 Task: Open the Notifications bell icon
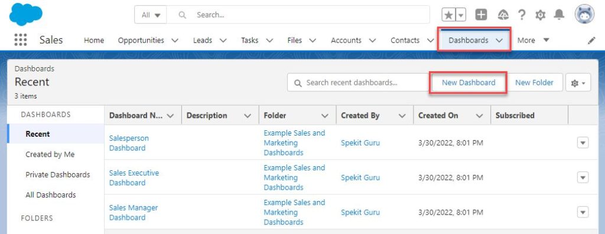pos(559,15)
